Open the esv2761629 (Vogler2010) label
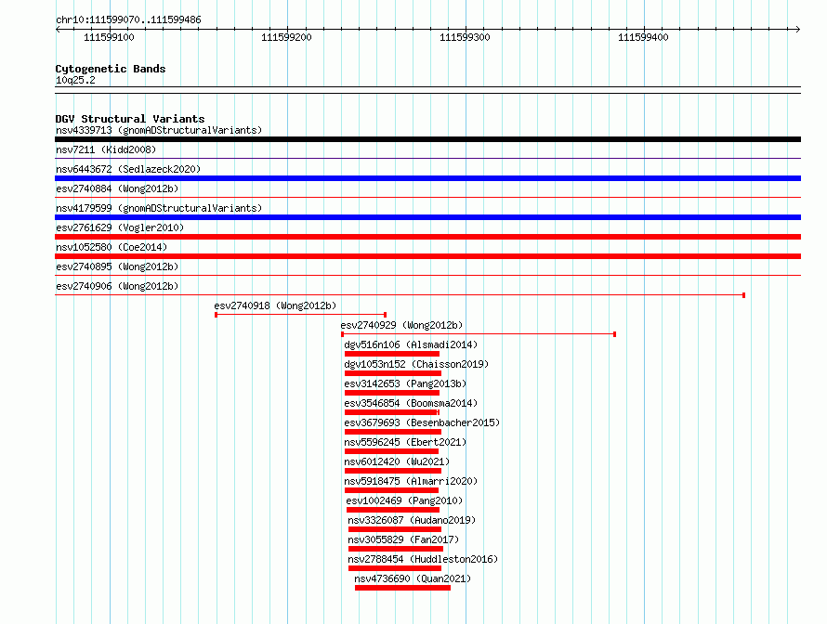827x624 pixels. pyautogui.click(x=120, y=227)
